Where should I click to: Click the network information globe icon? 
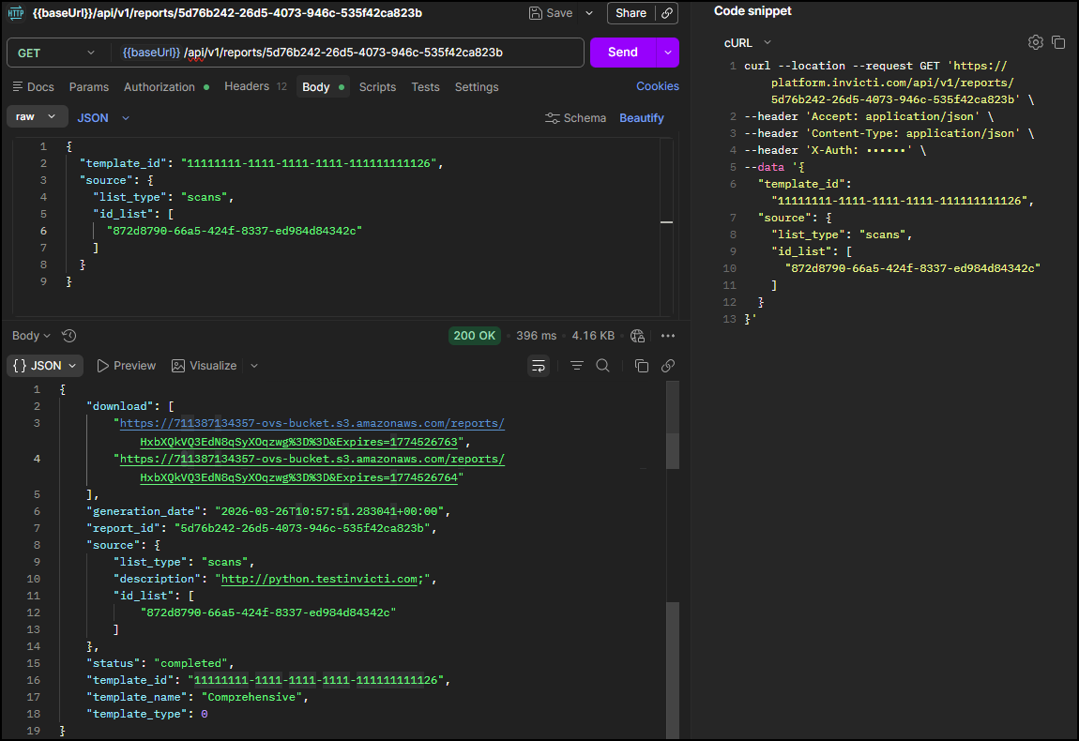pyautogui.click(x=638, y=336)
